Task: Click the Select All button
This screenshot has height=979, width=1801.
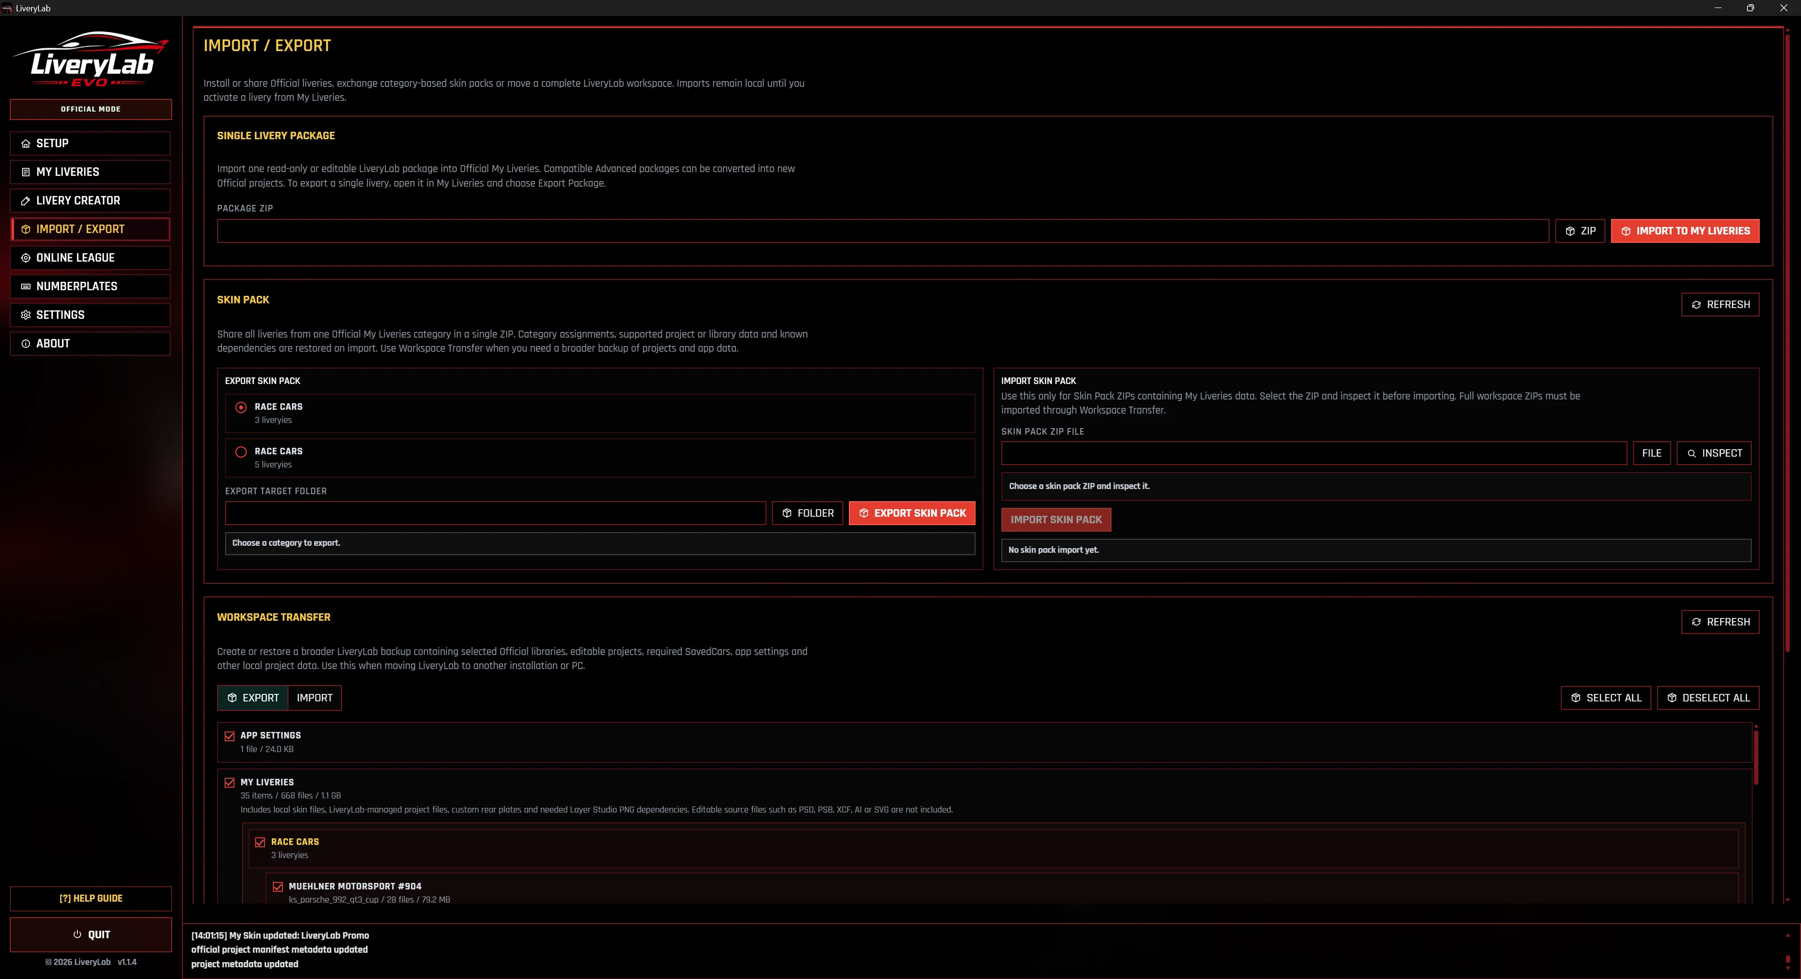Action: tap(1606, 698)
